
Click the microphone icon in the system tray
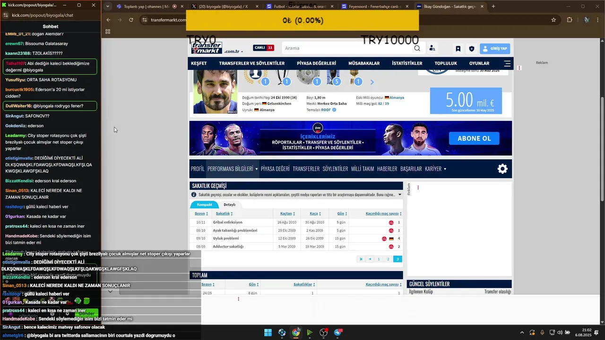[x=542, y=332]
